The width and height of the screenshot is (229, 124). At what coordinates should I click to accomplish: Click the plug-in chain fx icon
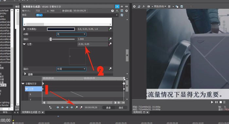tap(117, 11)
